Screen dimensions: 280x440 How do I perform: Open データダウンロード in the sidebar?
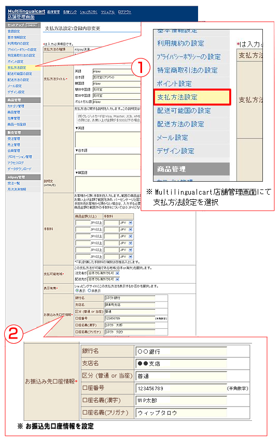(x=20, y=169)
